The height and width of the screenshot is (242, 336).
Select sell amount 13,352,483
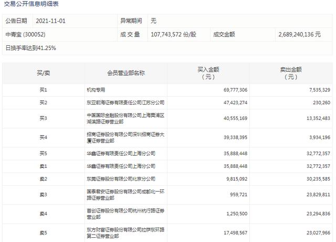pos(318,118)
